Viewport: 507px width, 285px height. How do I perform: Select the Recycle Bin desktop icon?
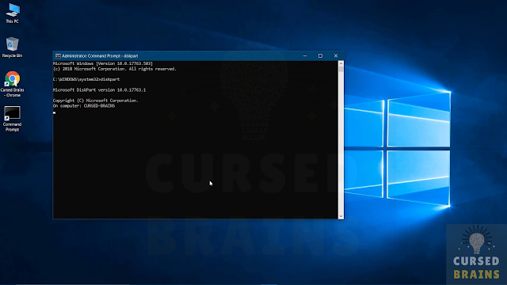point(13,47)
